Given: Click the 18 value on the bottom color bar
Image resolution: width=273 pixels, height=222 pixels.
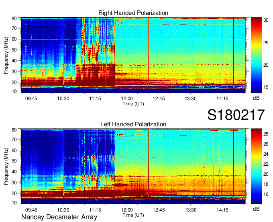Looking at the screenshot, I should click(266, 184).
